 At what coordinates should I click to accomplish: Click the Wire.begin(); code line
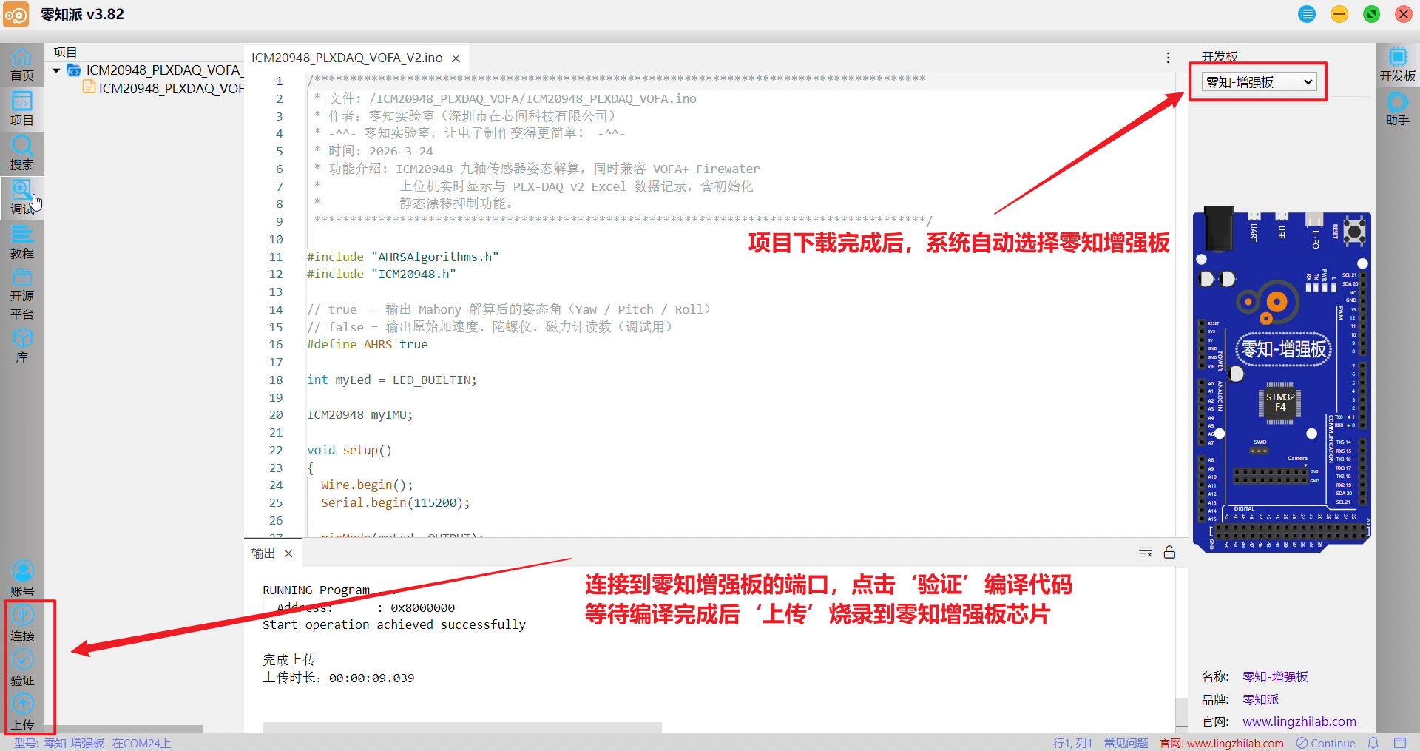click(x=367, y=485)
